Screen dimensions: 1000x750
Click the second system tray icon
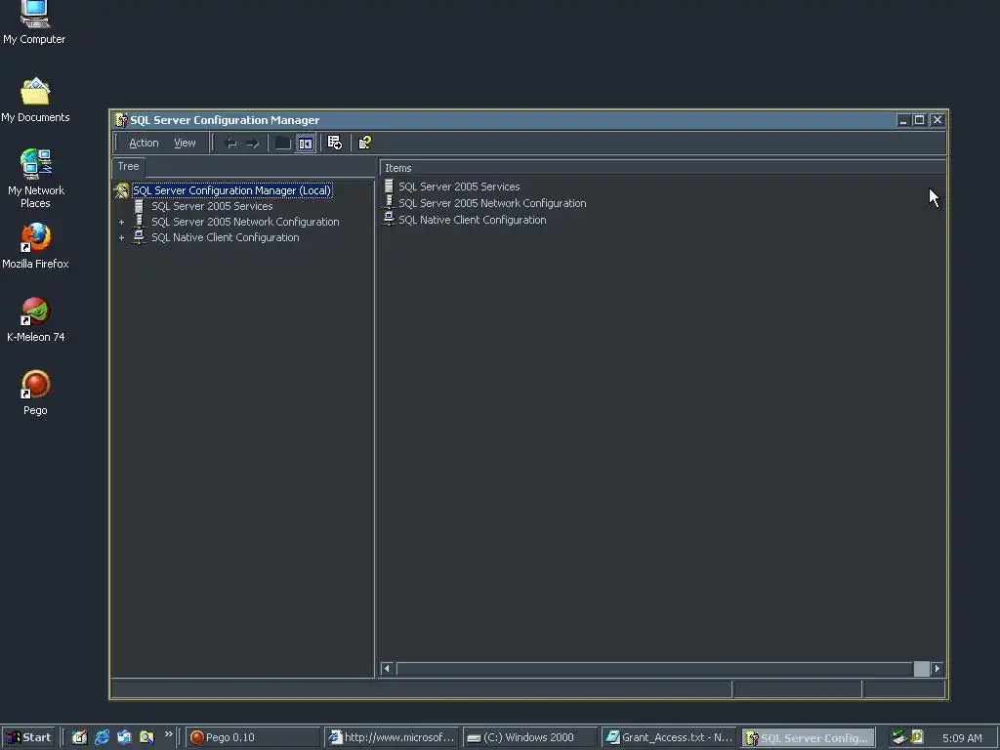pos(916,737)
